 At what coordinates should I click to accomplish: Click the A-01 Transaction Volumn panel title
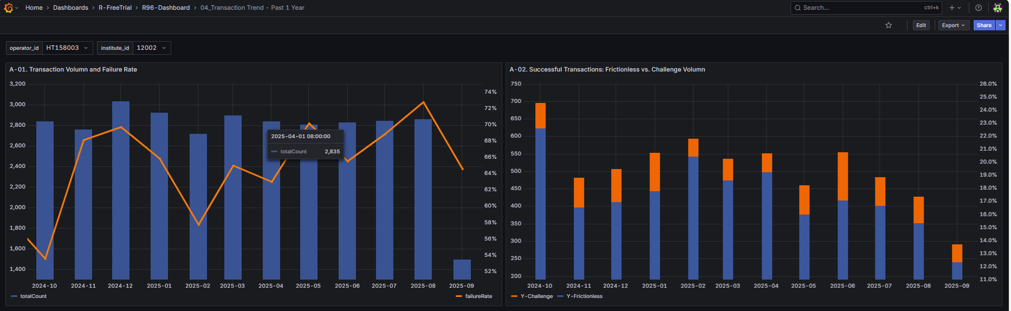tap(73, 69)
